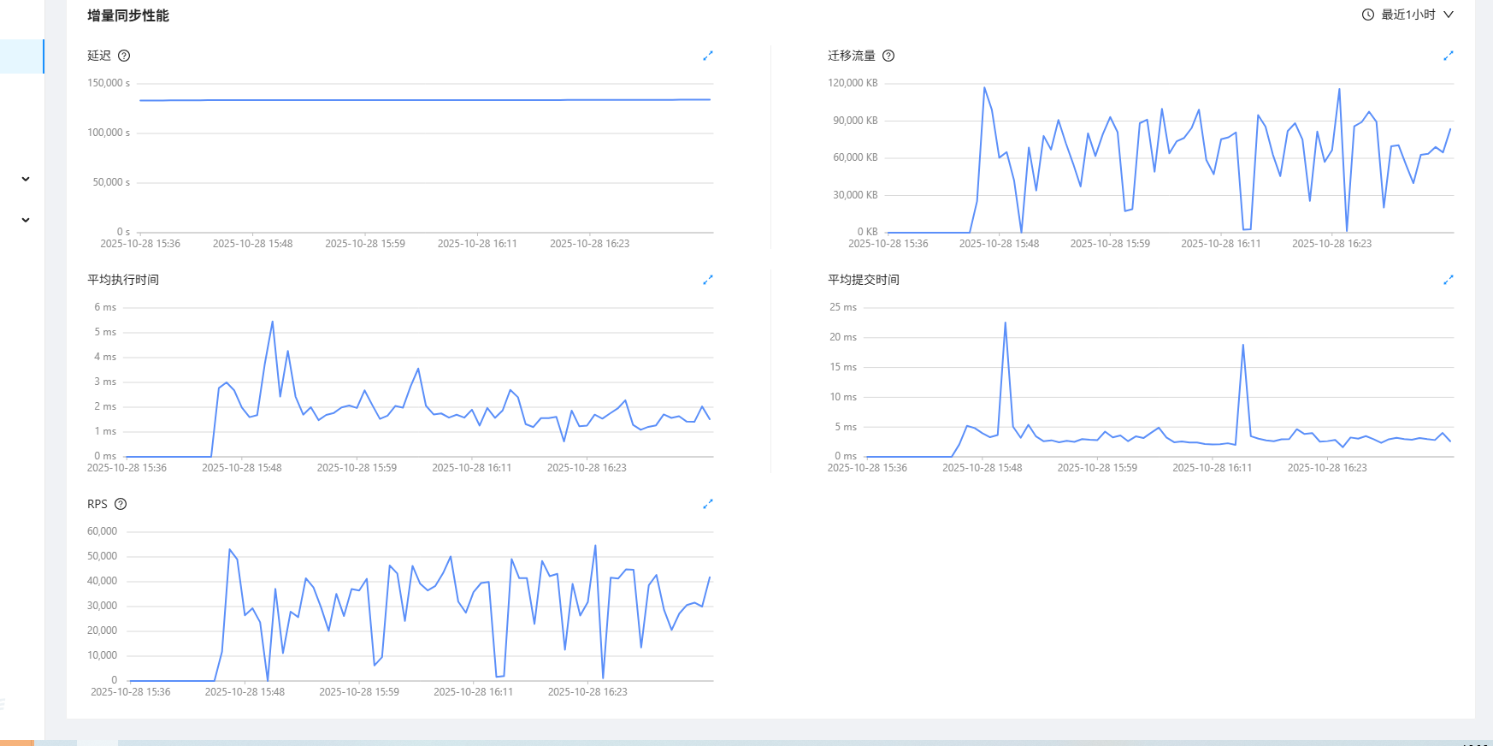1493x746 pixels.
Task: Enlarge the 平均提交时间 chart
Action: (1449, 280)
